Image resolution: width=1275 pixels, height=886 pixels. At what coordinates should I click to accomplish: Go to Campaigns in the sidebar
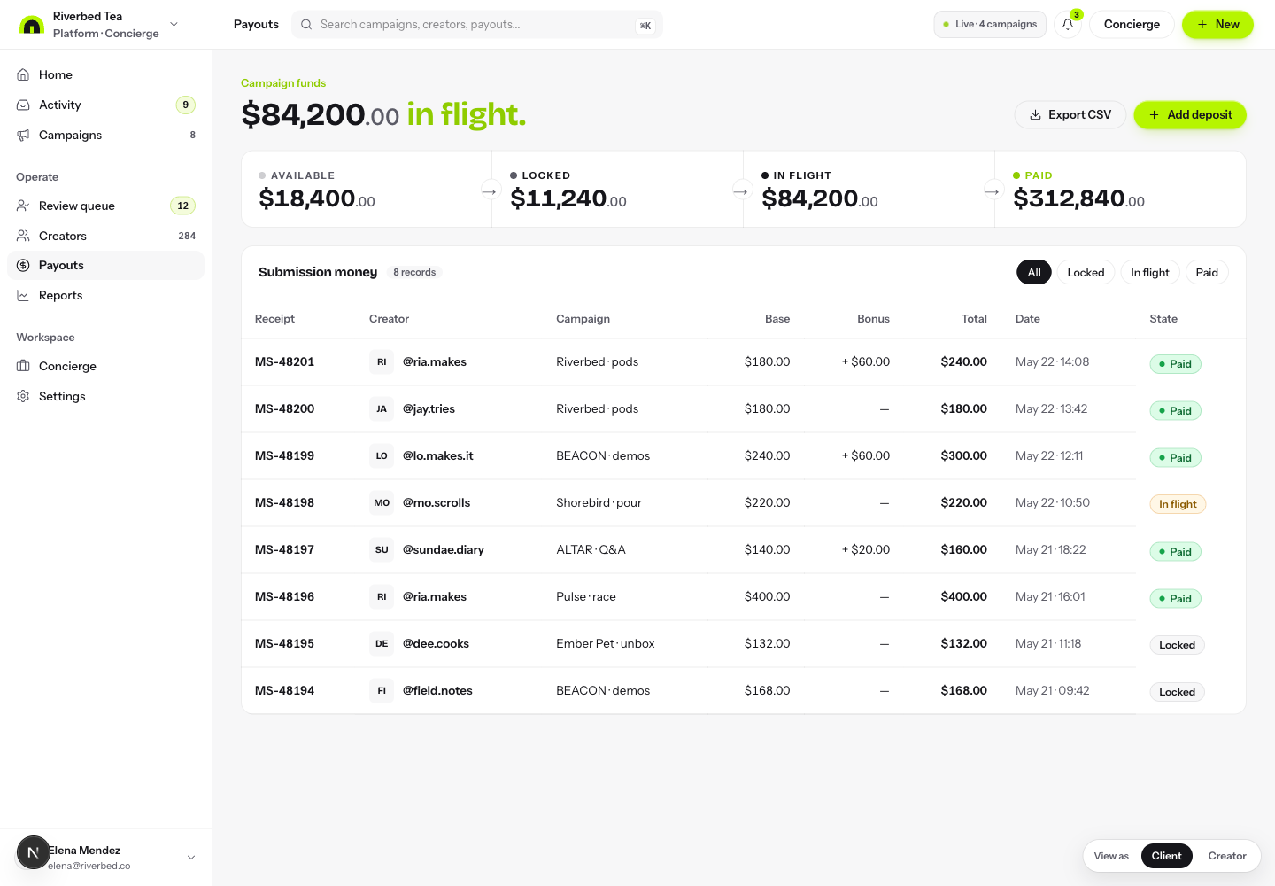pos(105,135)
